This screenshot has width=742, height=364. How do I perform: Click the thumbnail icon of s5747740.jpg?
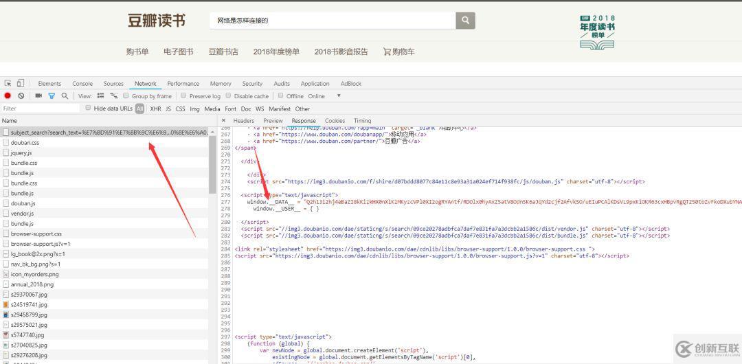pos(5,334)
